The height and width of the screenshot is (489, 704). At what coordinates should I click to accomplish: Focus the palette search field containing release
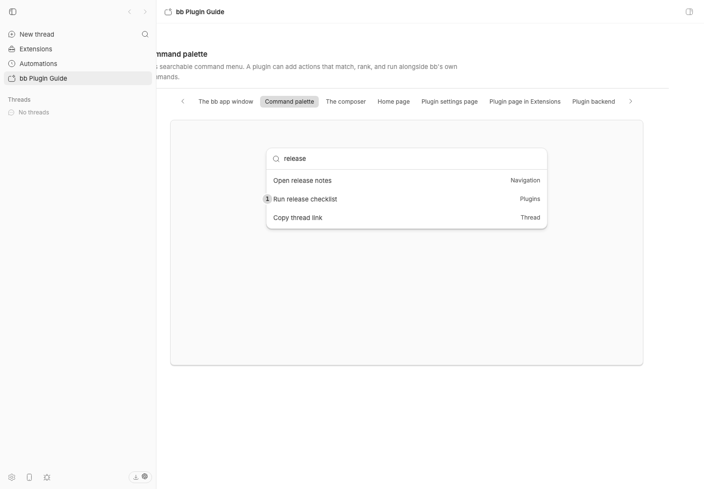[x=407, y=159]
